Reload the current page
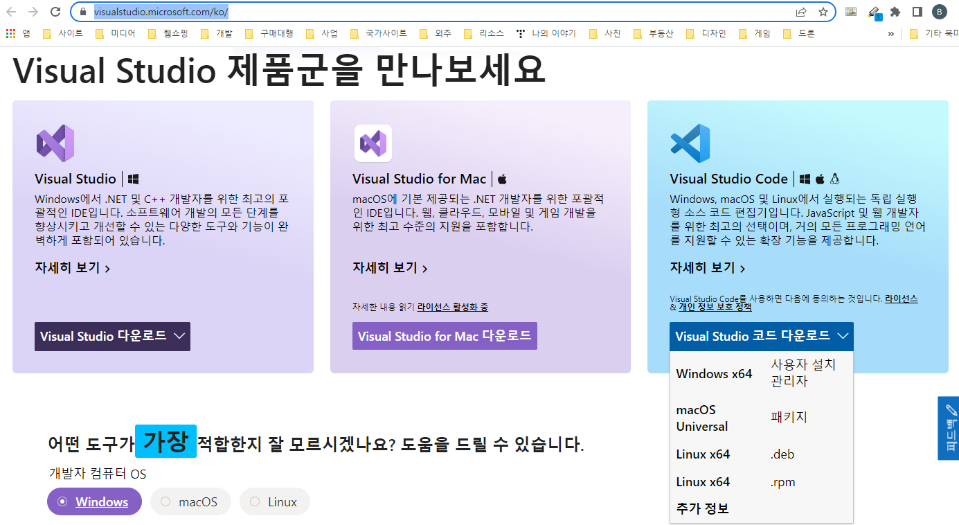This screenshot has width=959, height=525. [55, 12]
